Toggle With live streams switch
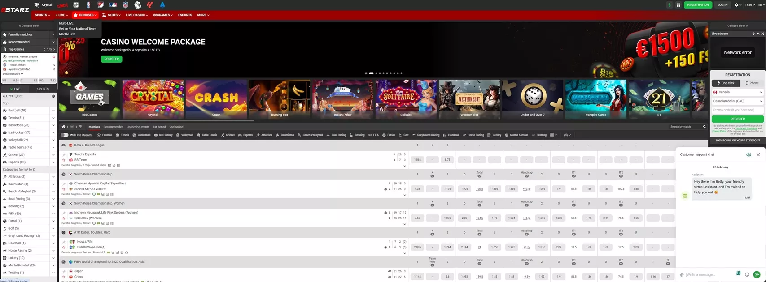 pos(65,135)
